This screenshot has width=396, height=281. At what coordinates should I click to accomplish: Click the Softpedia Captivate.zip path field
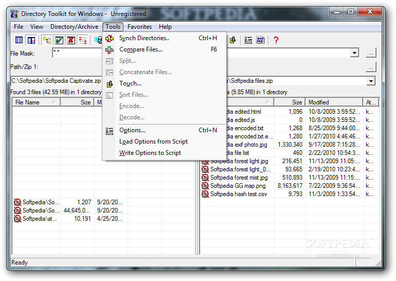[57, 81]
